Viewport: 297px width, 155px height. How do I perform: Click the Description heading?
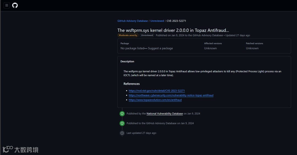tap(127, 61)
